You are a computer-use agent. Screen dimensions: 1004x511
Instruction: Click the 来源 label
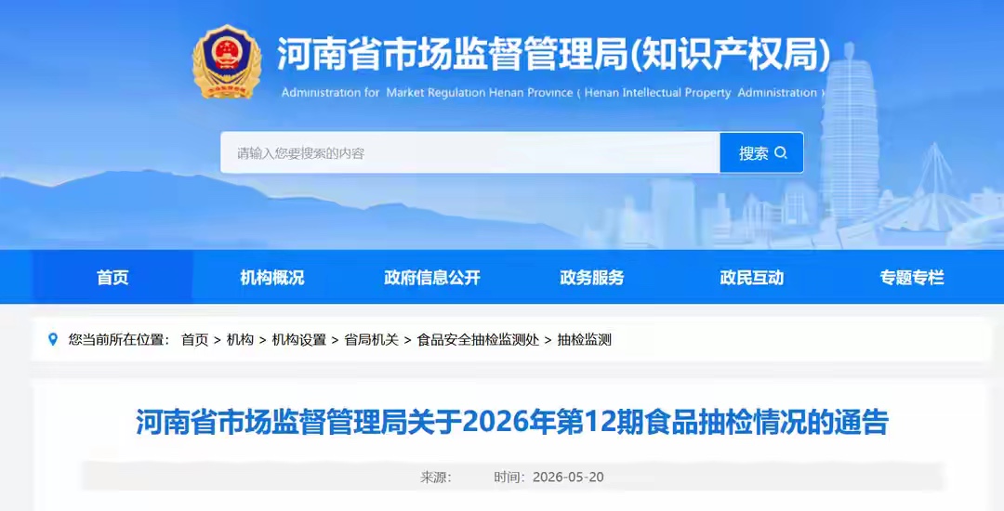point(435,478)
